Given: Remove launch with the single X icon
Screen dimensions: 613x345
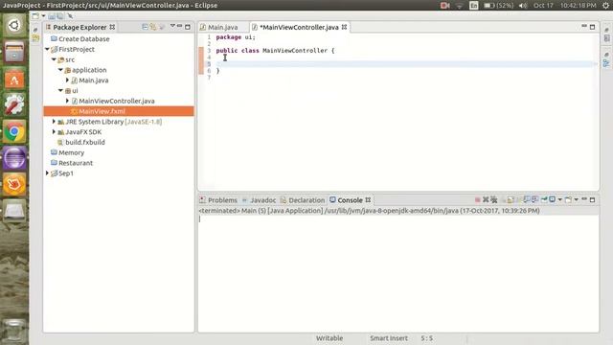Looking at the screenshot, I should [486, 200].
